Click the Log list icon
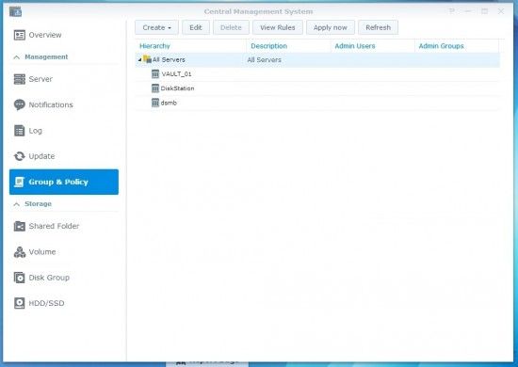This screenshot has height=367, width=518. click(x=20, y=131)
